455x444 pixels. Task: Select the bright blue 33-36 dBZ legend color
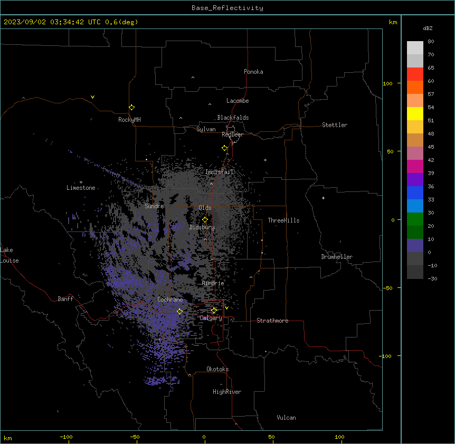point(415,192)
